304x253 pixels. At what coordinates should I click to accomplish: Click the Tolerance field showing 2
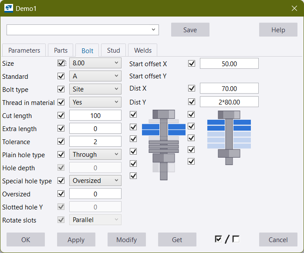click(x=95, y=142)
